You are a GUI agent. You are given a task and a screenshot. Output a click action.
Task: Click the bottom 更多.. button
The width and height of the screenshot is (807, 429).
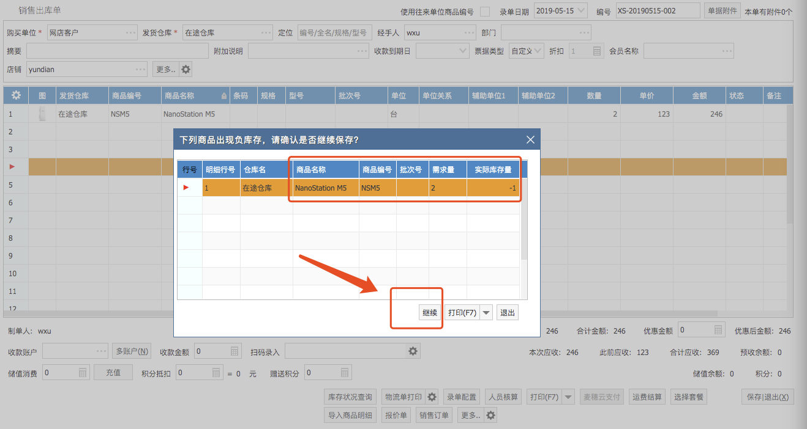pos(470,416)
